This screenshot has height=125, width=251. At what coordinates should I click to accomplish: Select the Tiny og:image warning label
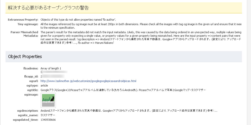pyautogui.click(x=28, y=24)
